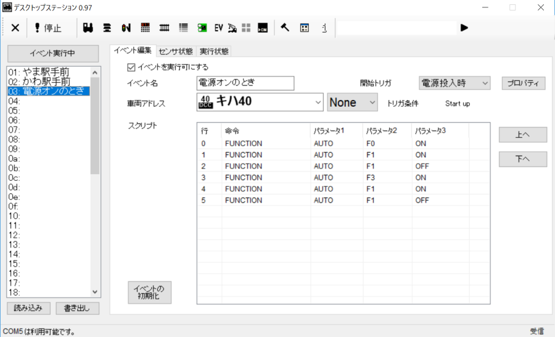Click the EV event toolbar icon

(x=218, y=28)
